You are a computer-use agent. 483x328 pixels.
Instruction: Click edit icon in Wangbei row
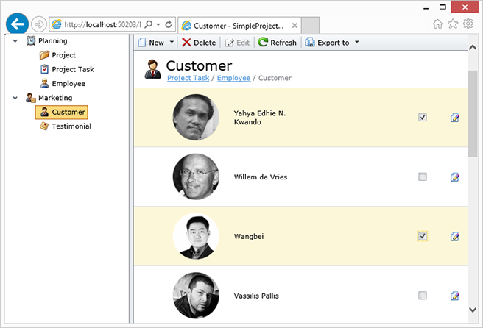click(455, 236)
